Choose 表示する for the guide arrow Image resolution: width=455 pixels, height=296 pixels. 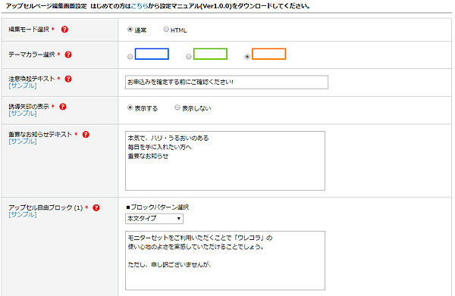coord(130,107)
